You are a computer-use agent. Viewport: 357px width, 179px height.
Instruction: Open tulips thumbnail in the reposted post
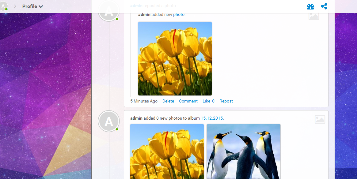[x=175, y=59]
